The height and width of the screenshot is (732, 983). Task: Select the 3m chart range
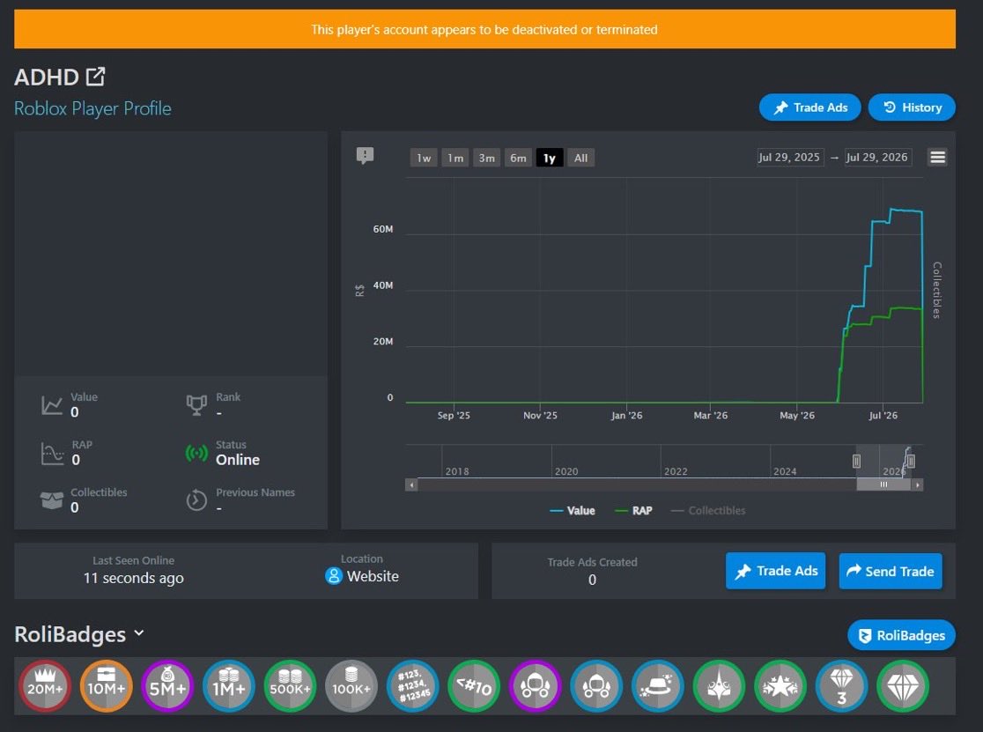(x=487, y=158)
